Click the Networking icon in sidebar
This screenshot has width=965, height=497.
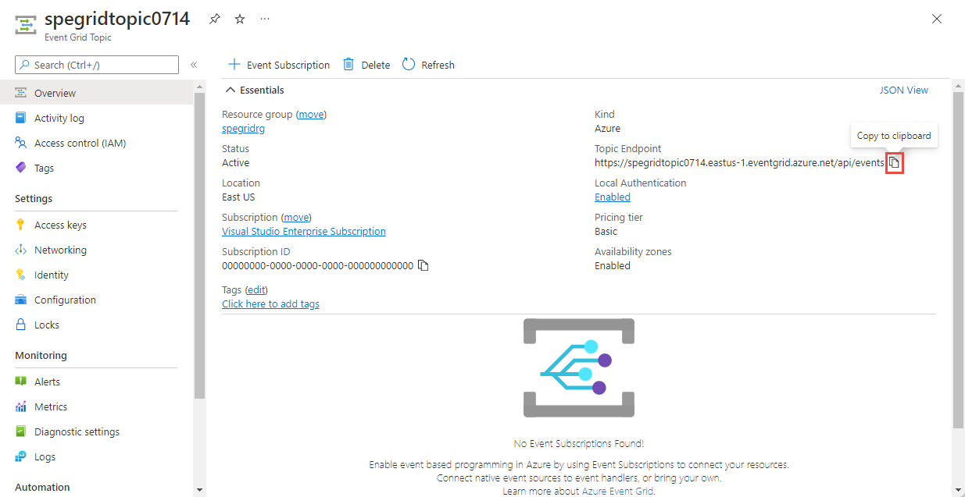point(21,250)
